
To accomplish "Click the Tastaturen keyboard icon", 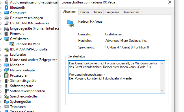I will [x=6, y=107].
